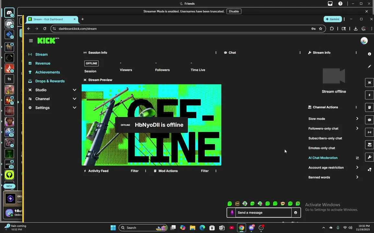
Task: Open Discord help question mark icon
Action: click(x=340, y=4)
